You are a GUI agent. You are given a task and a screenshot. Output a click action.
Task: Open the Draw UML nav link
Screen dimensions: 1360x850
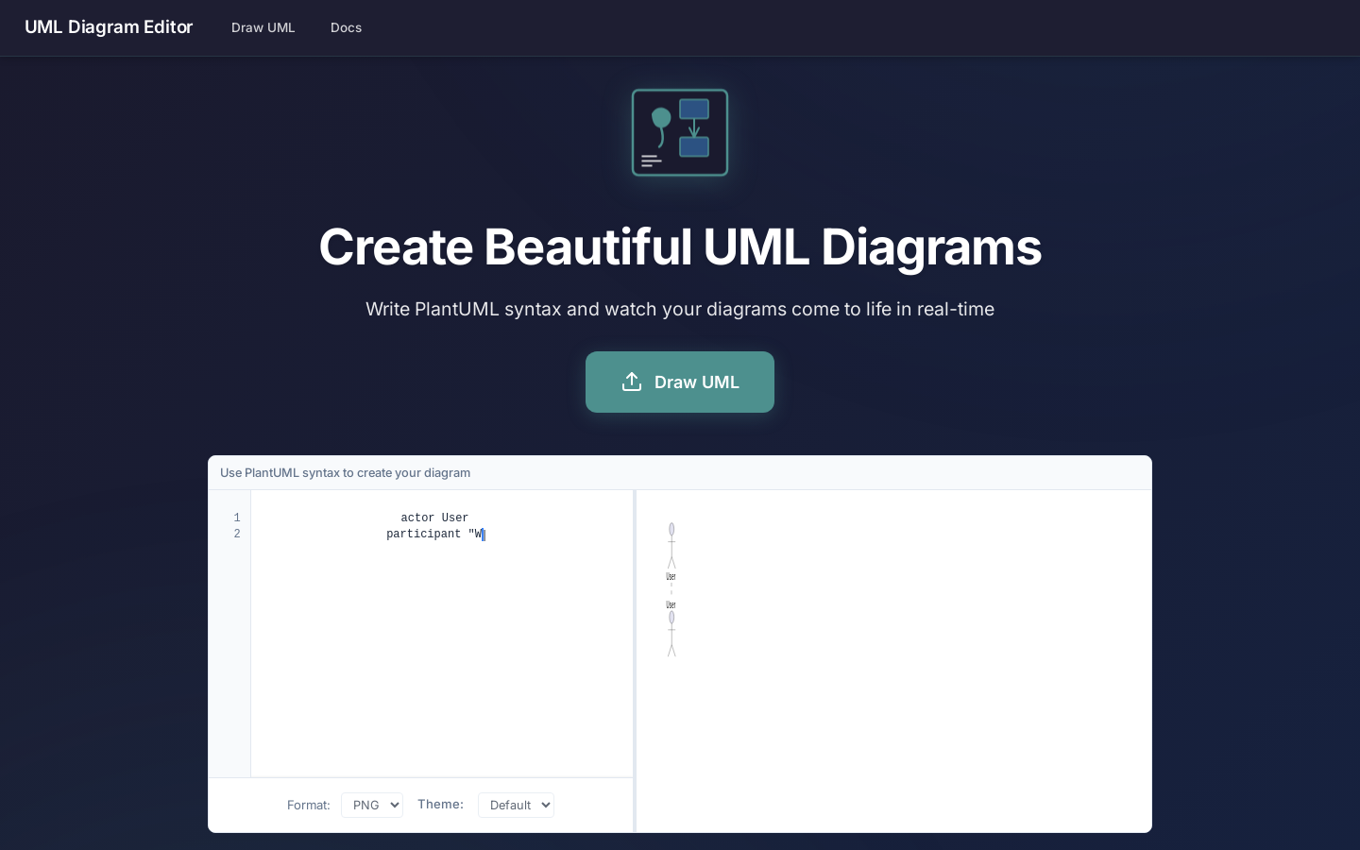tap(263, 27)
